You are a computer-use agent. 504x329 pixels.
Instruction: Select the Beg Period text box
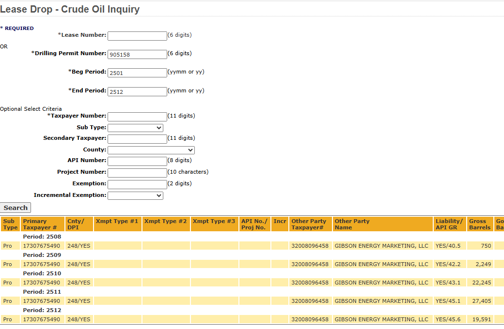[137, 73]
